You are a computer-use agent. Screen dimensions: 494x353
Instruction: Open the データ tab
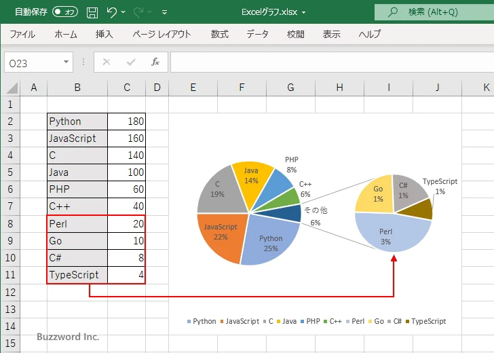point(257,34)
